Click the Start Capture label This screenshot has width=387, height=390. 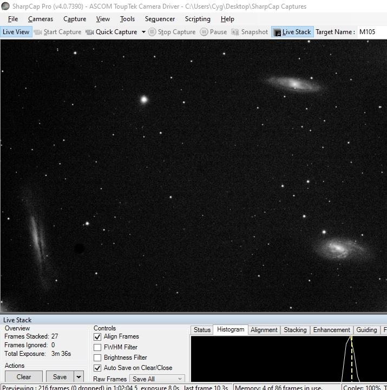pyautogui.click(x=62, y=32)
